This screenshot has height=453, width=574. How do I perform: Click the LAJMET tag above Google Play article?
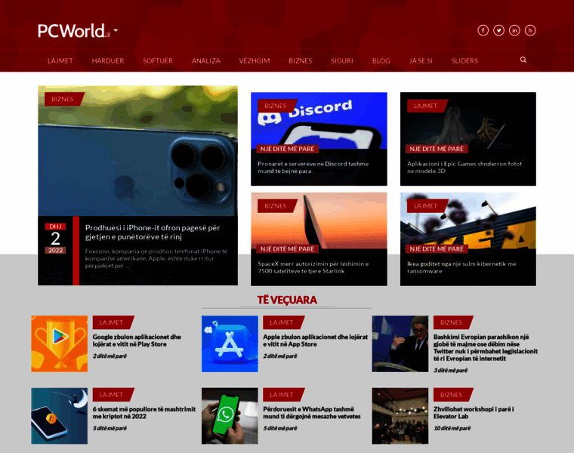click(113, 322)
